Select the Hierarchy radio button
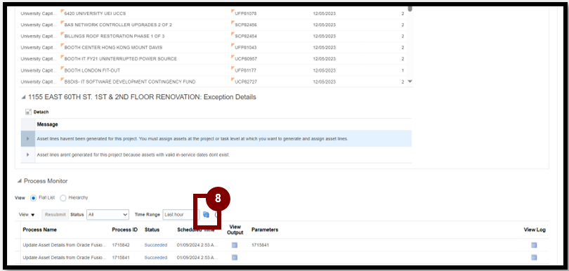 (63, 198)
